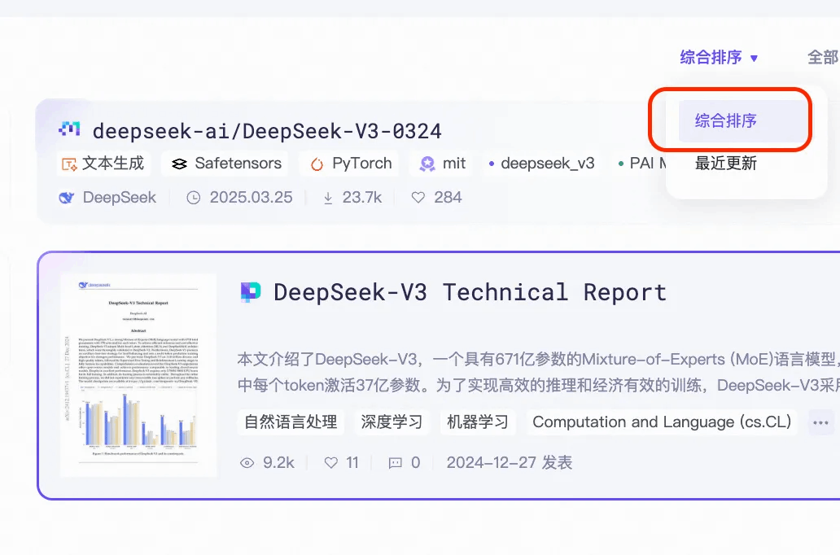Open comments via comment icon beside 0
Image resolution: width=840 pixels, height=555 pixels.
[396, 463]
